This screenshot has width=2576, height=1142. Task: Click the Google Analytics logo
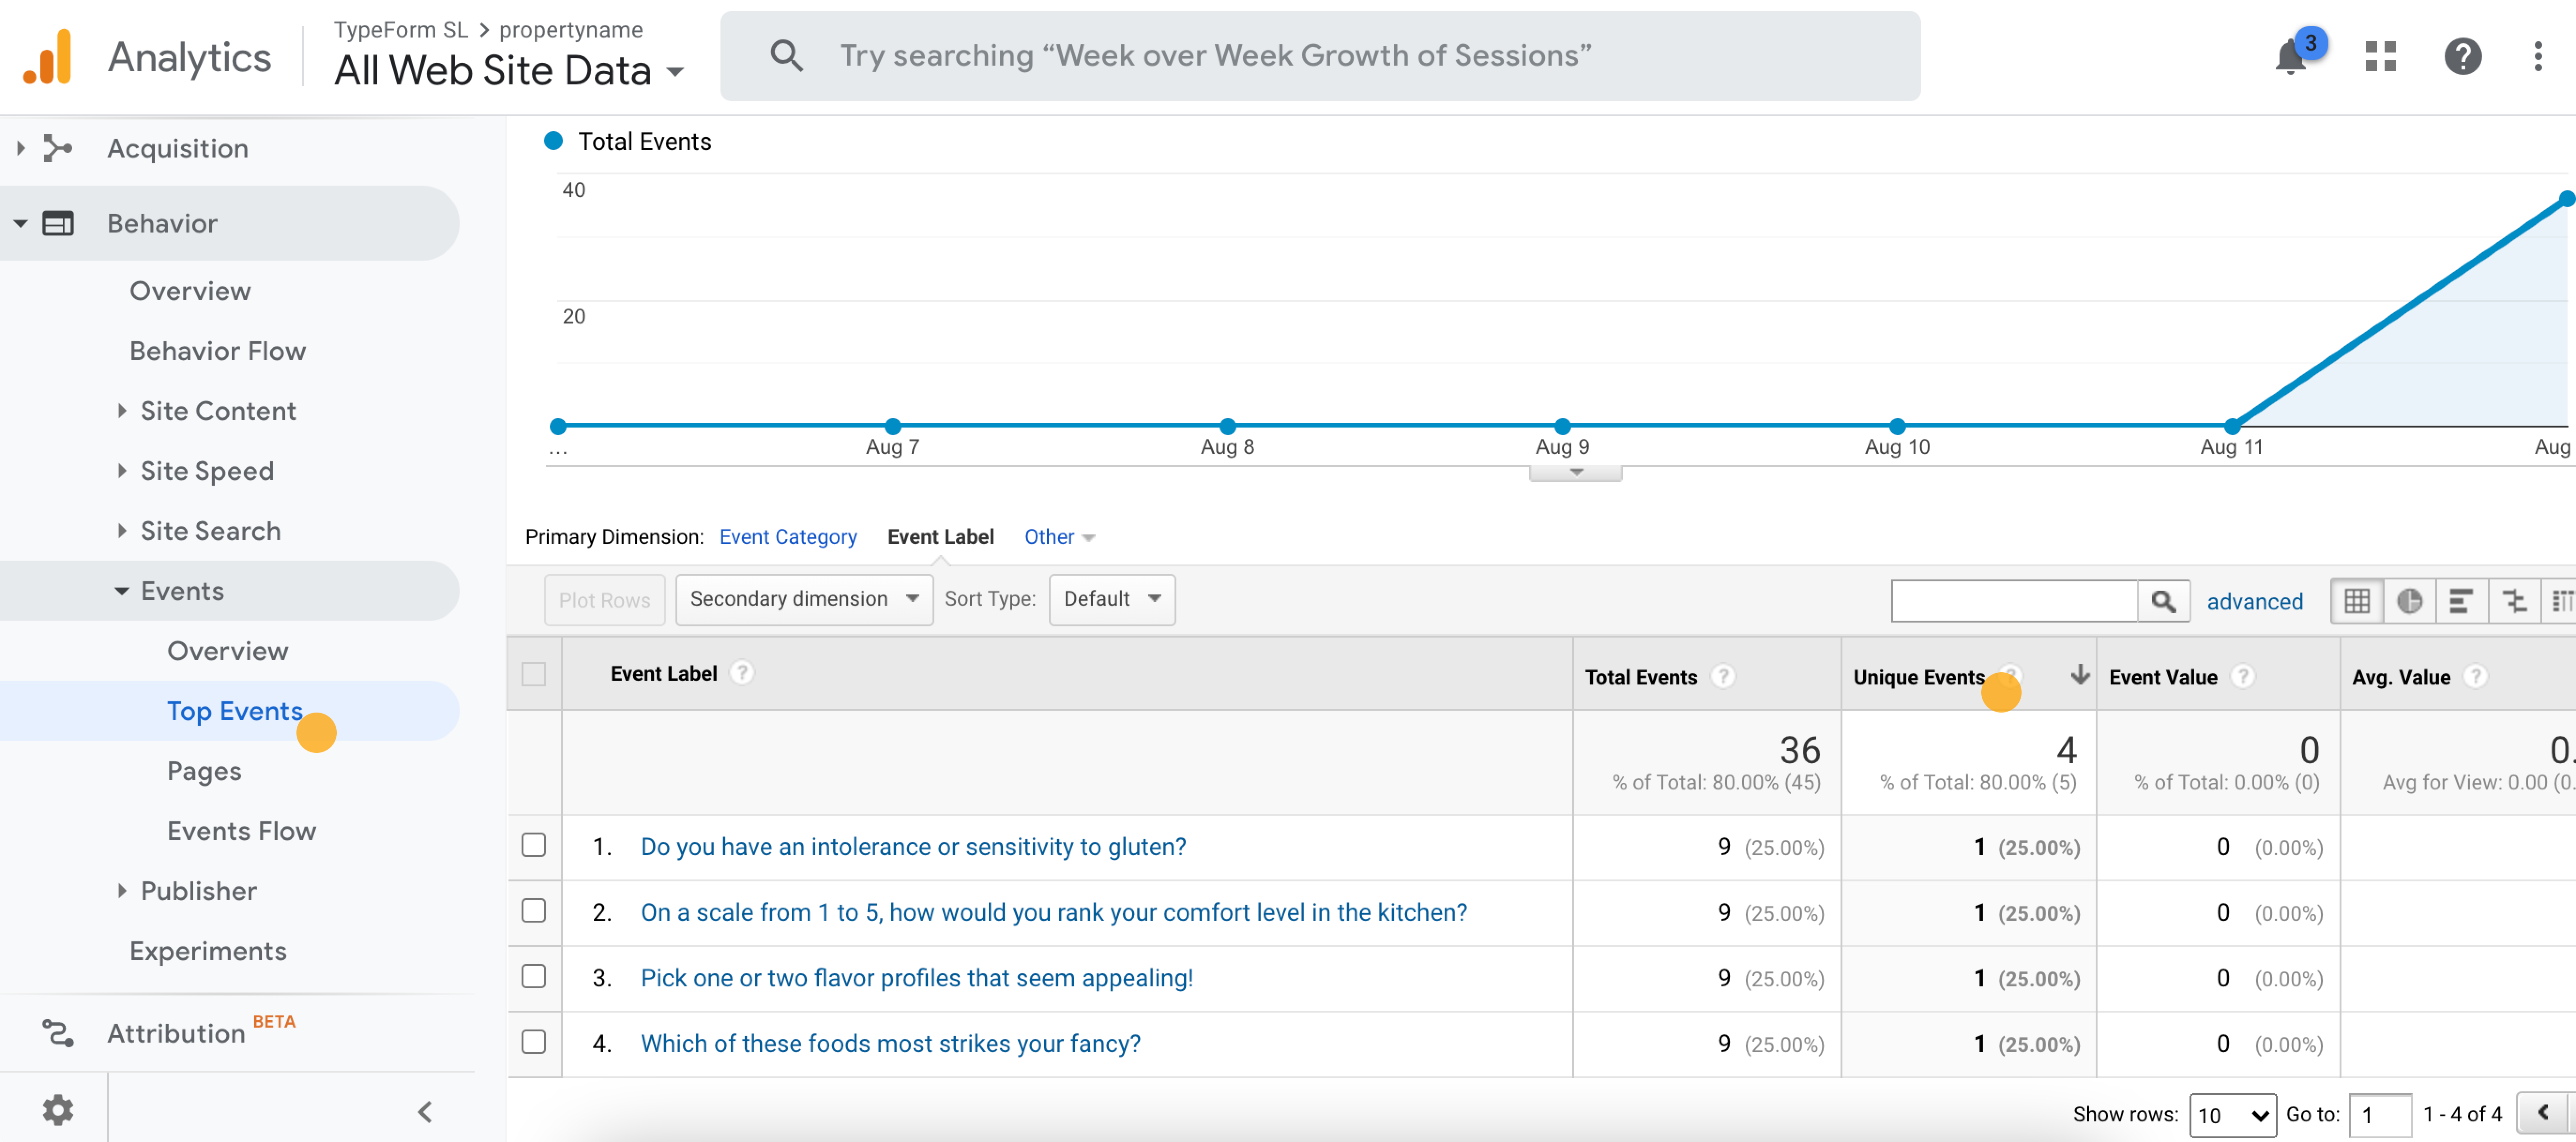click(47, 57)
